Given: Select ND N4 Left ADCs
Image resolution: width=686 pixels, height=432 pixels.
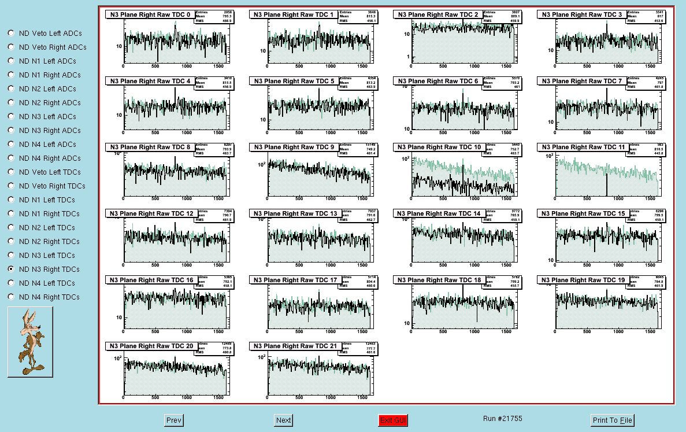Looking at the screenshot, I should pyautogui.click(x=11, y=144).
